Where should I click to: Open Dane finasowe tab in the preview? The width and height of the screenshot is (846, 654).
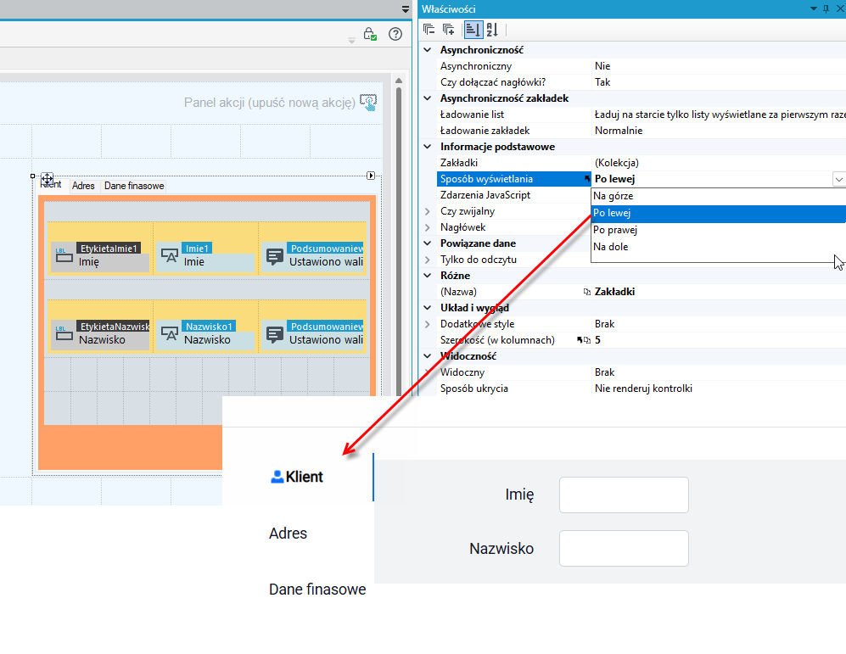click(317, 590)
